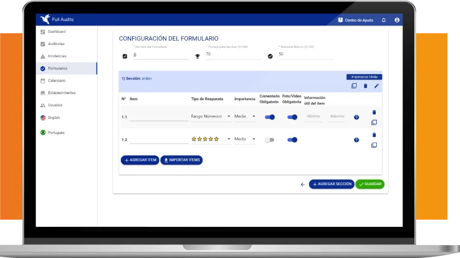Open the star rating response type dropdown
The height and width of the screenshot is (258, 460).
211,139
